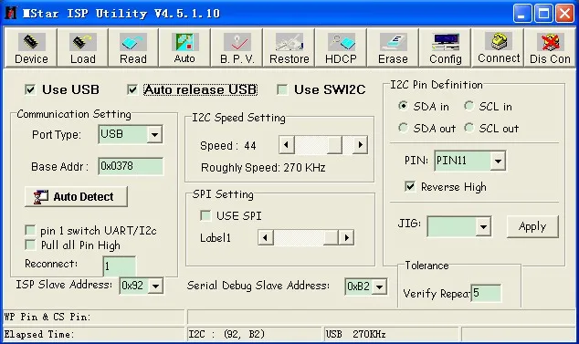
Task: Open Serial Debug Slave Address dropdown
Action: [x=379, y=287]
